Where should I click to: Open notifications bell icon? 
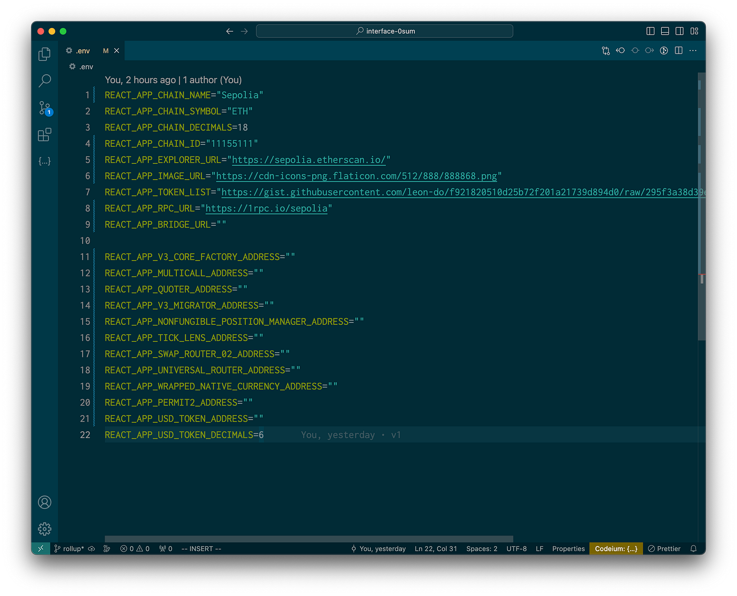tap(694, 549)
